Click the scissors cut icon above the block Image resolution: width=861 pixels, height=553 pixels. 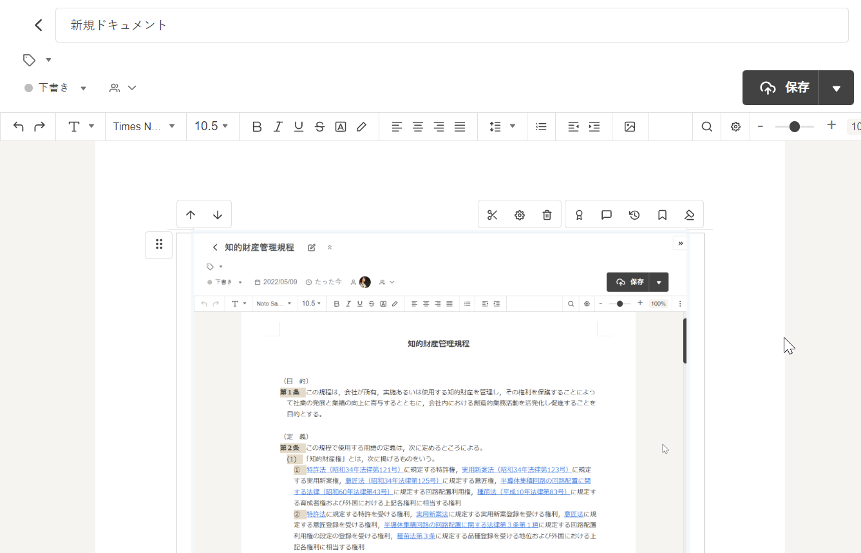[x=493, y=215]
